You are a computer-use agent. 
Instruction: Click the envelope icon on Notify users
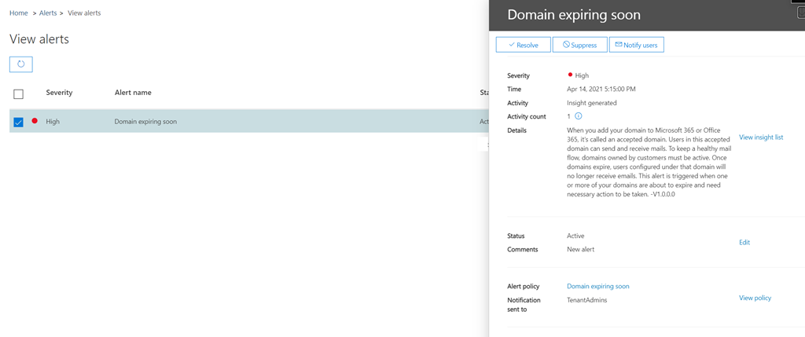pyautogui.click(x=618, y=45)
